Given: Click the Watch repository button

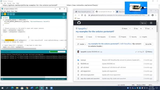Looking at the screenshot, I should [x=124, y=28].
